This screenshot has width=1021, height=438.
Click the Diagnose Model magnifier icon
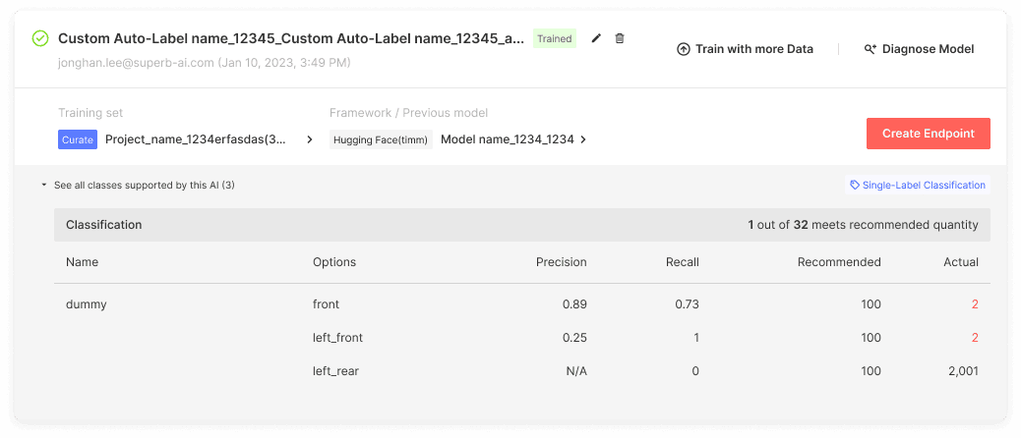coord(870,49)
